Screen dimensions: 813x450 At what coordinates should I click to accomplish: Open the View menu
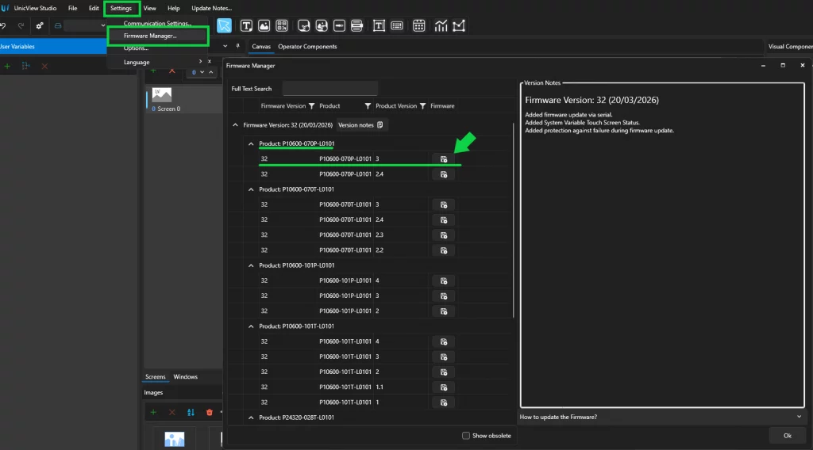[x=150, y=8]
